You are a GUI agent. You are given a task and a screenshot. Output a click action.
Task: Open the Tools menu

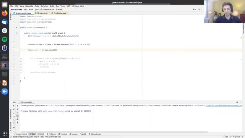63,6
